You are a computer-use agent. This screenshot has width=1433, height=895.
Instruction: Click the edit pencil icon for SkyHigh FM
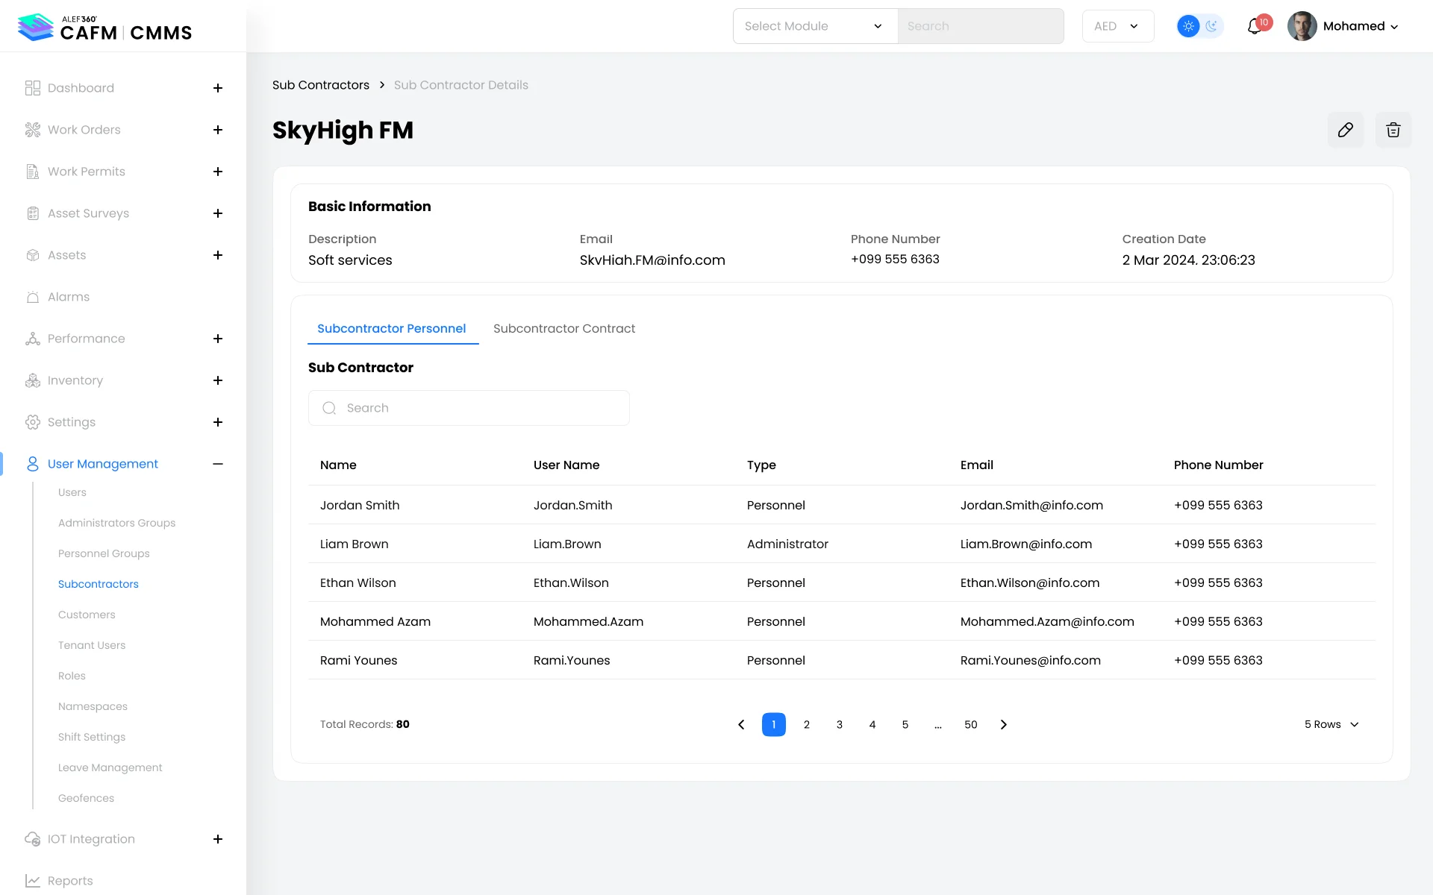[x=1346, y=130]
